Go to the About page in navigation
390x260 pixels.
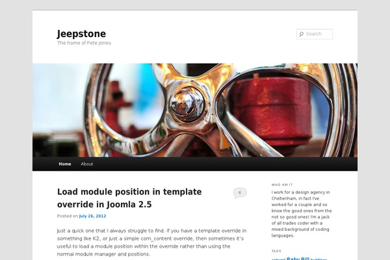[x=87, y=164]
